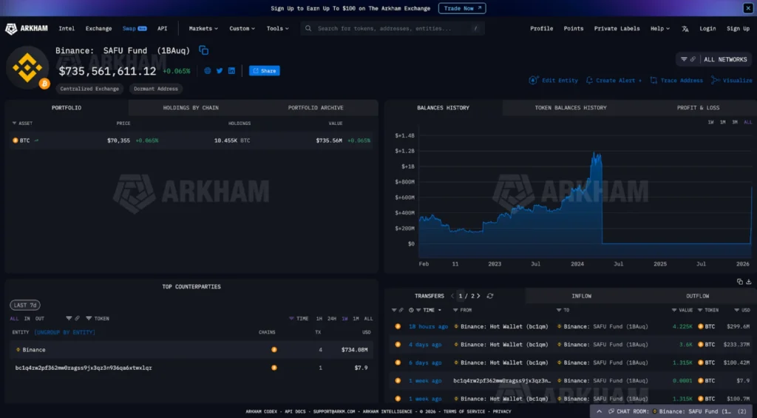Expand the Markets dropdown menu
Screen dimensions: 757x418
[x=203, y=29]
